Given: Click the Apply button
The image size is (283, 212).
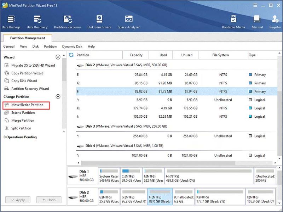Looking at the screenshot, I should click(18, 200).
